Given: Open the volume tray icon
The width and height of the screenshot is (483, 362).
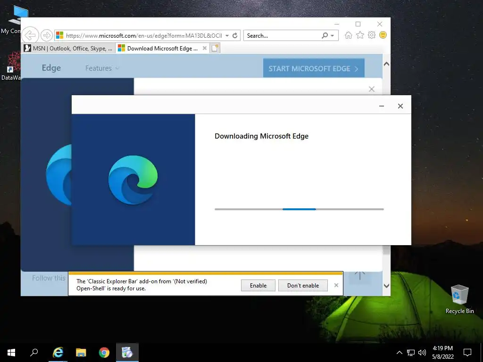Looking at the screenshot, I should pos(422,353).
